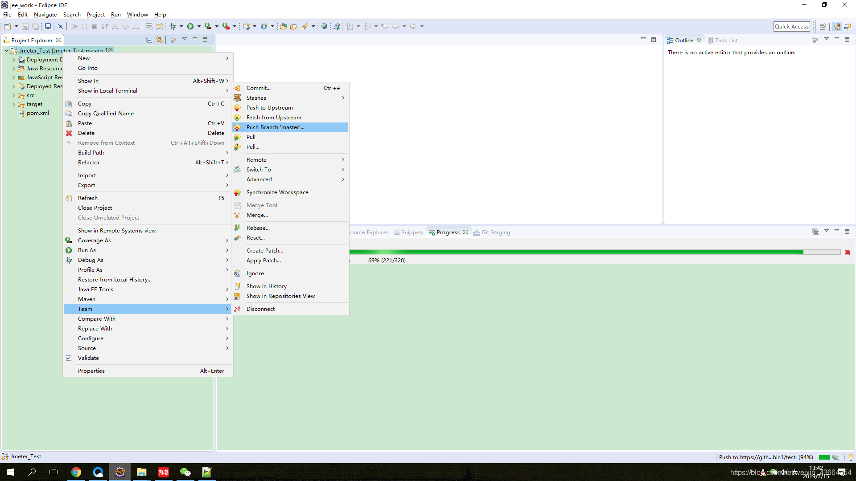Open the terminal console toolbar icon
The width and height of the screenshot is (856, 481).
click(48, 26)
